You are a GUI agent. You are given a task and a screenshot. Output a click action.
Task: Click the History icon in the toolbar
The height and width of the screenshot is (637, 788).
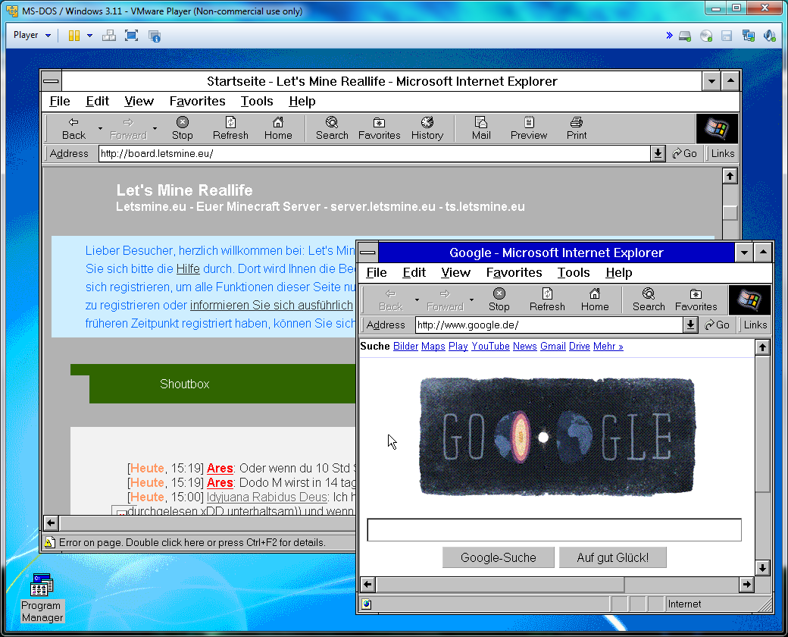coord(427,127)
